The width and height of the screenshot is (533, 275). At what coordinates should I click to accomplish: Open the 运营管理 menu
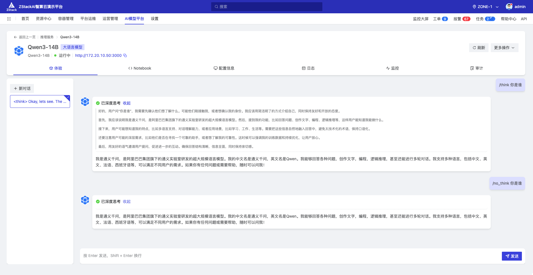point(110,19)
